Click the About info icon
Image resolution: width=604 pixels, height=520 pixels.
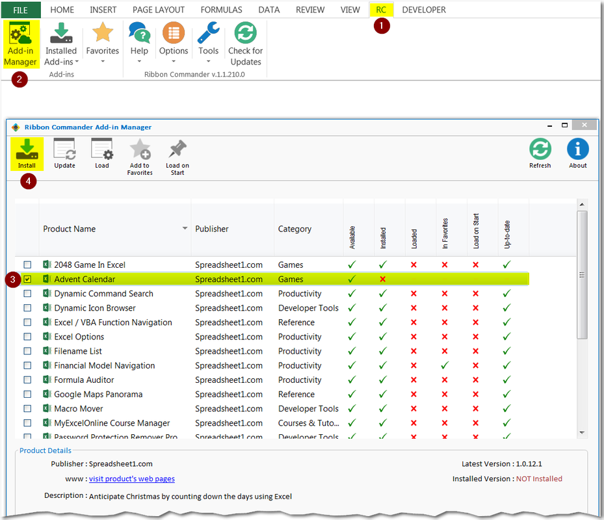pos(578,149)
